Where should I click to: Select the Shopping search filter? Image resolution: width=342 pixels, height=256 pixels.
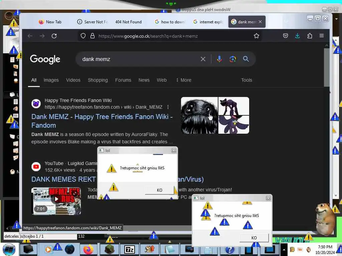tap(98, 80)
